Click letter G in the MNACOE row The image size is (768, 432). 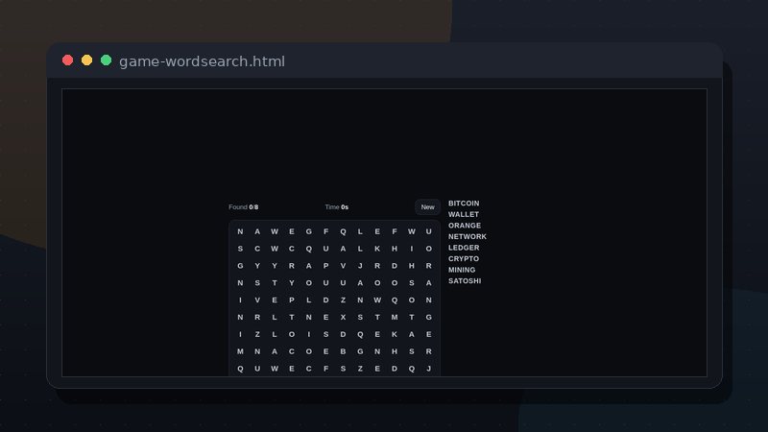point(360,351)
